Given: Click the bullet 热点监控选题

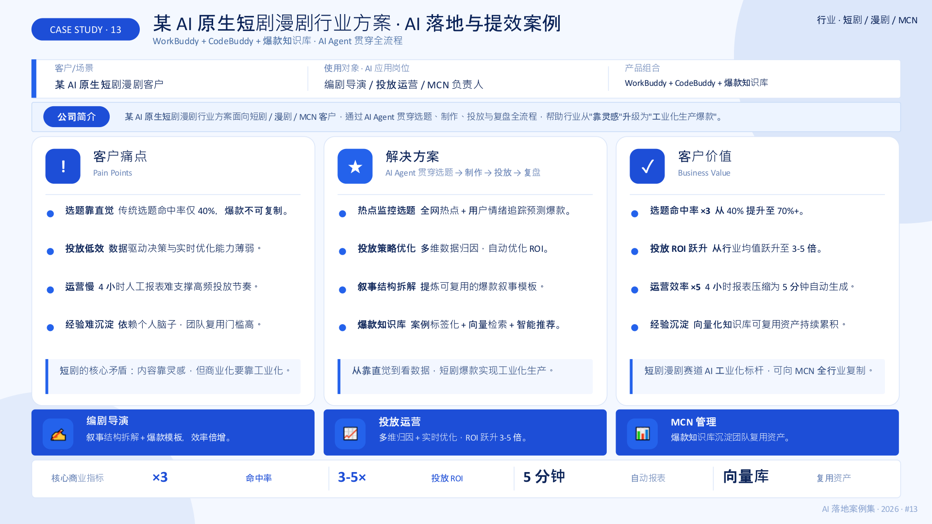Looking at the screenshot, I should click(465, 211).
